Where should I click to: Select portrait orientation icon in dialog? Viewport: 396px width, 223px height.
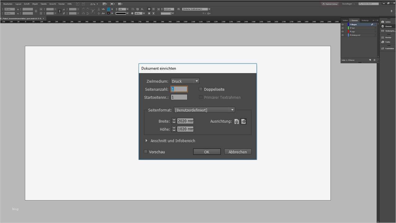(x=237, y=121)
